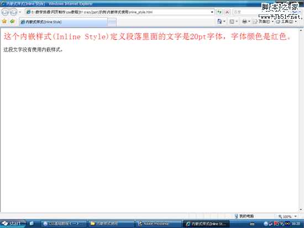Refresh the page with the green arrows icon

coord(219,12)
